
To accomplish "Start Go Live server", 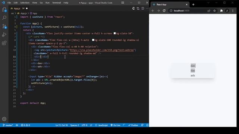I will (x=115, y=125).
